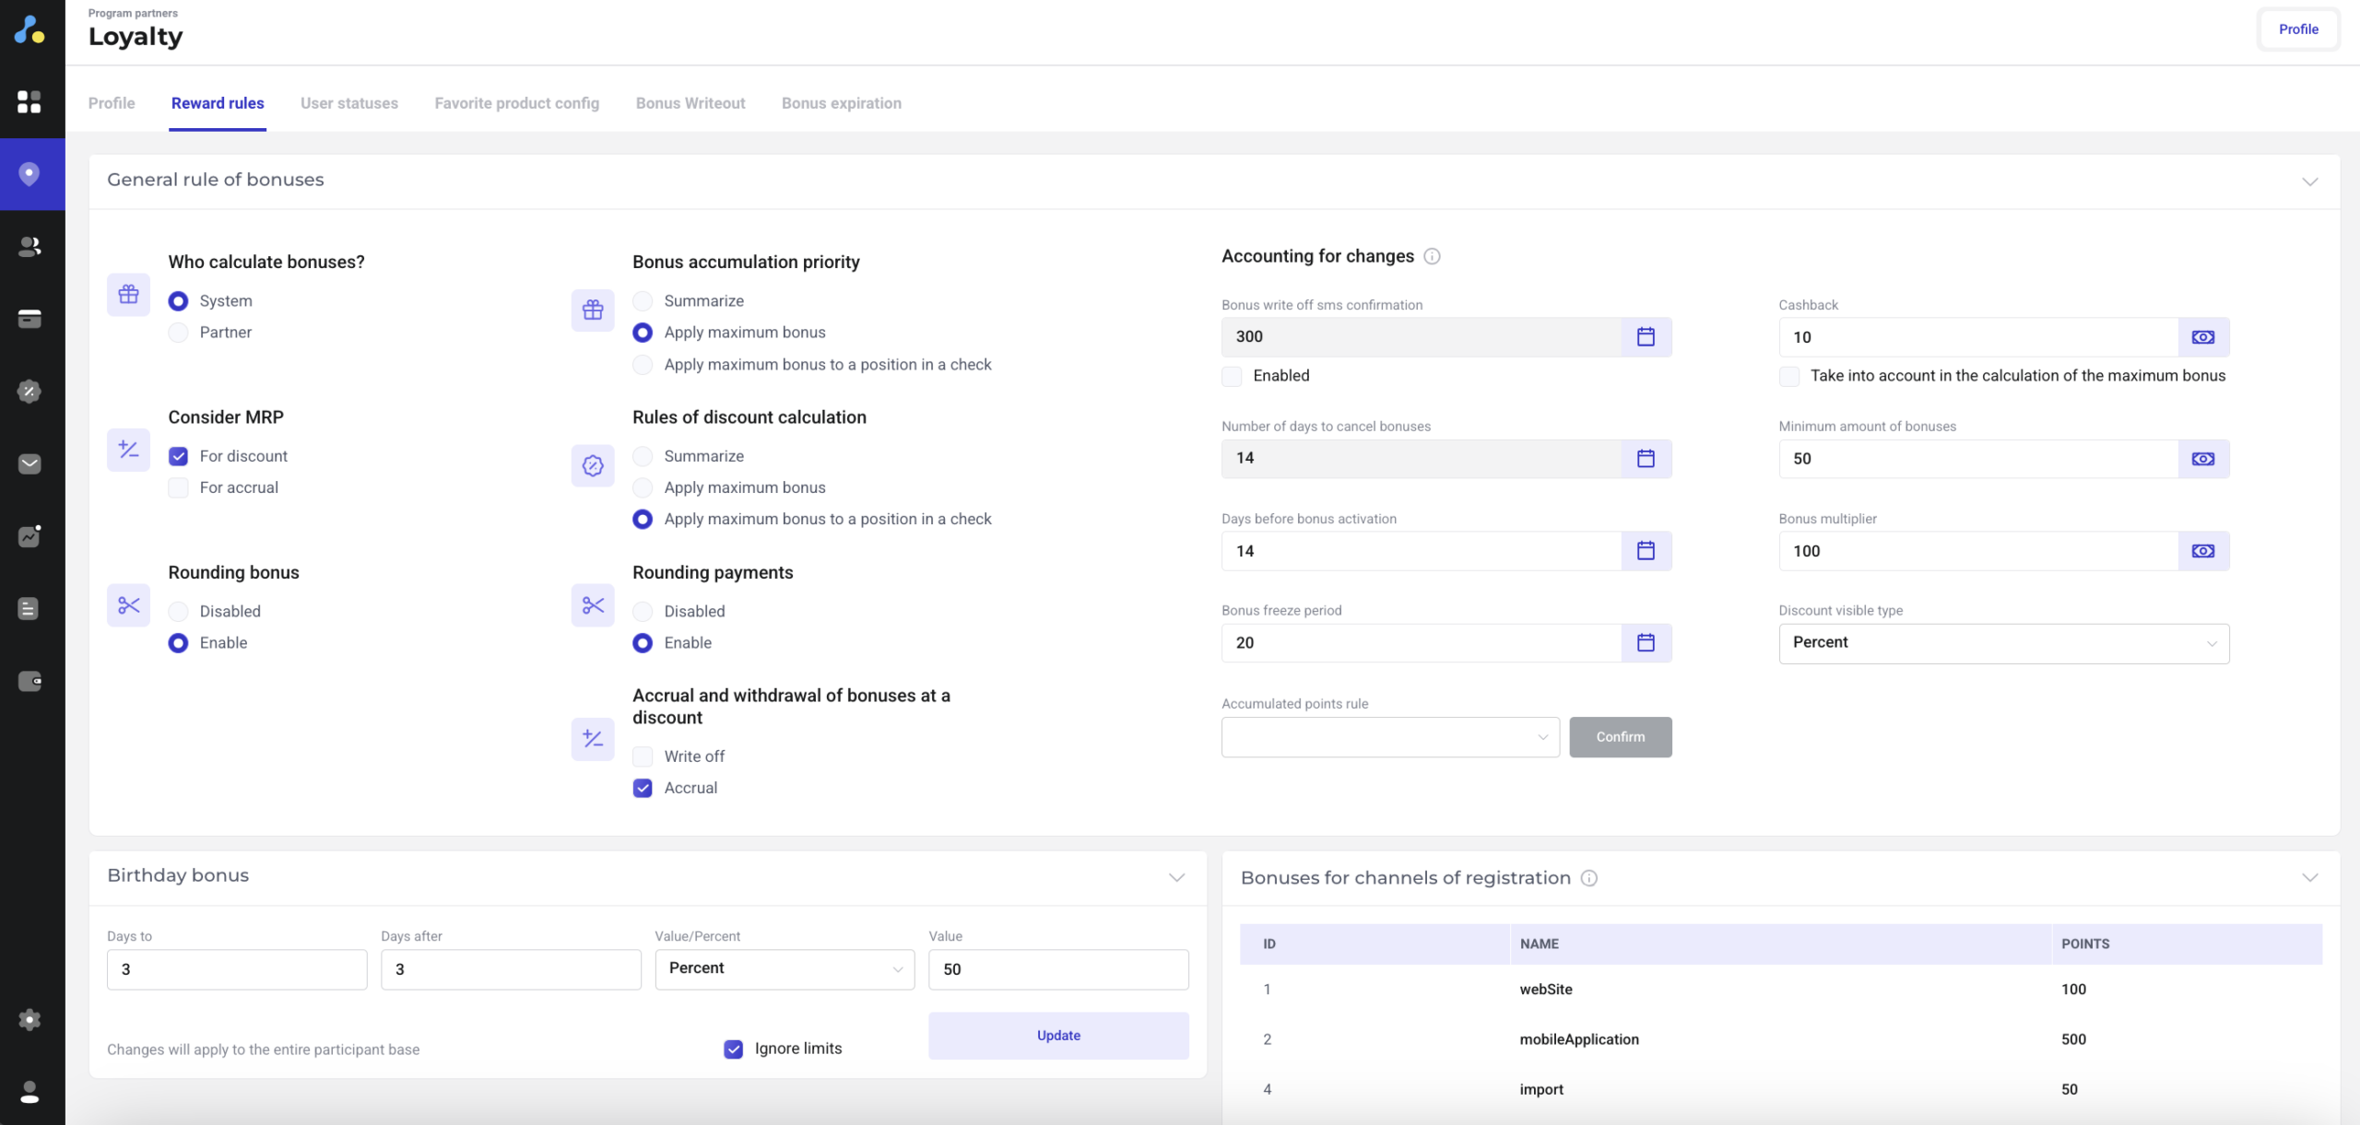Click the mail envelope sidebar icon
The height and width of the screenshot is (1125, 2360).
point(29,463)
